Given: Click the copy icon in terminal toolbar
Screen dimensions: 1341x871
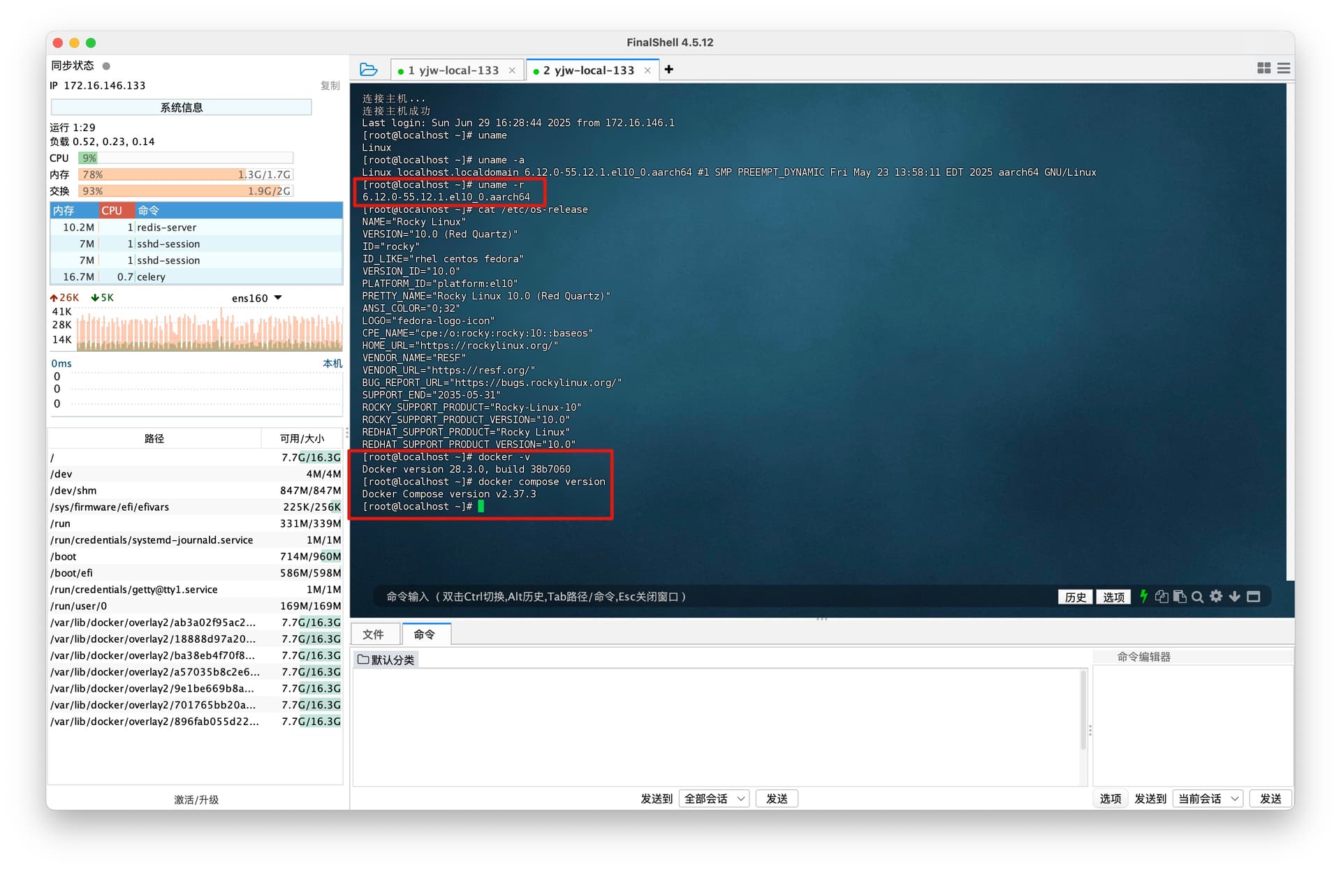Looking at the screenshot, I should (1162, 596).
